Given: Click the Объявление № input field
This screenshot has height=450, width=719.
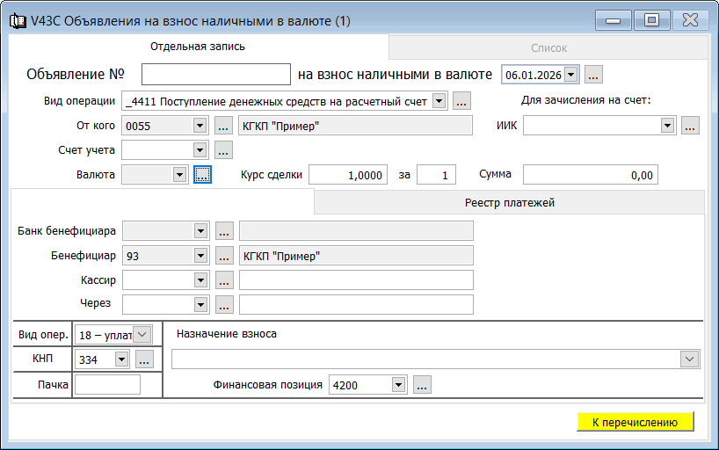Looking at the screenshot, I should pos(215,75).
